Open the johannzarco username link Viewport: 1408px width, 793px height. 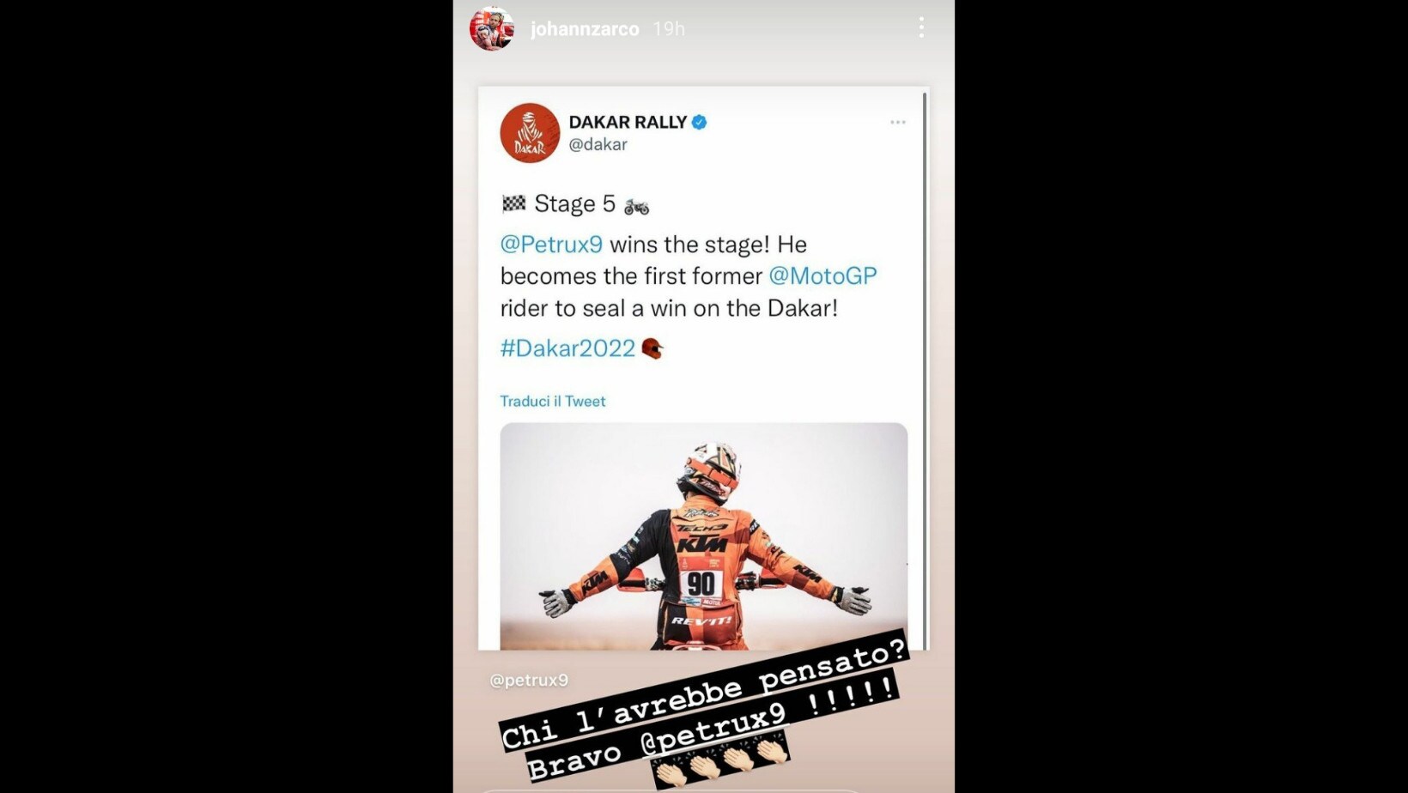point(585,29)
